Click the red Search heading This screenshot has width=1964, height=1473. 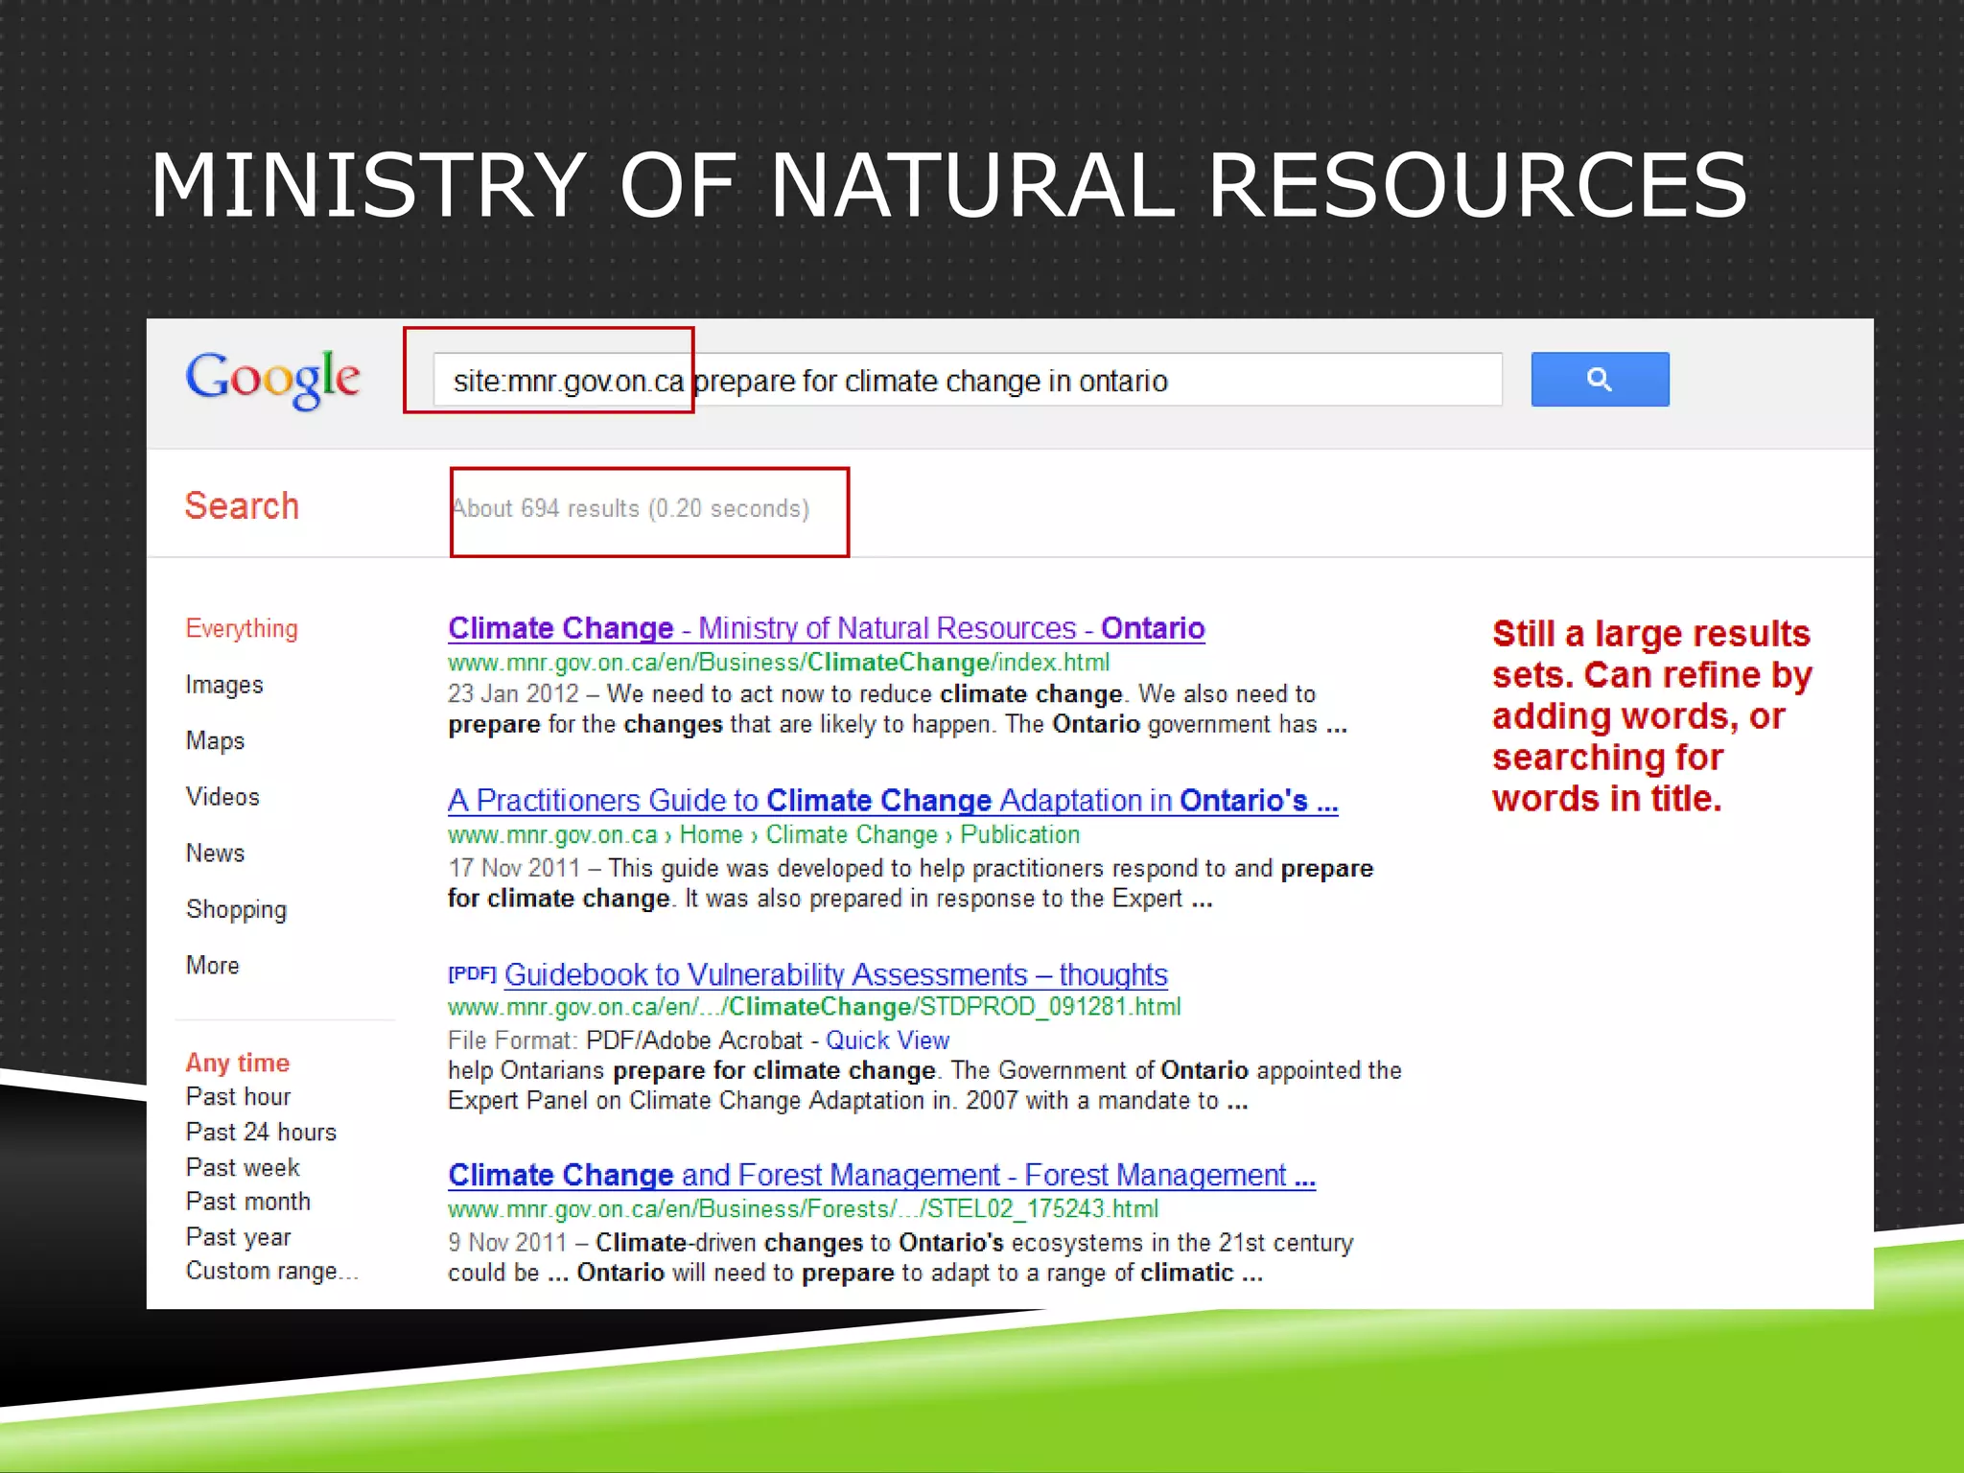[242, 505]
